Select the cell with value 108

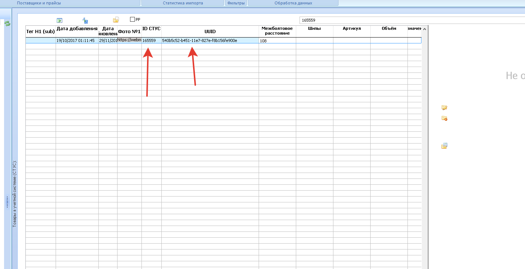point(277,41)
